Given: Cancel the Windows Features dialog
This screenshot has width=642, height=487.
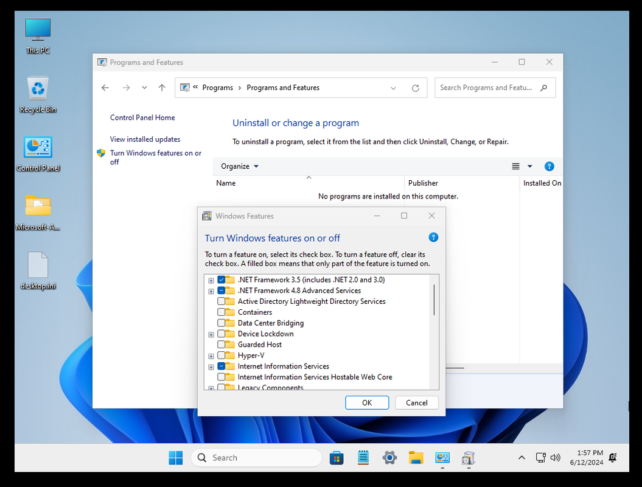Looking at the screenshot, I should pos(416,402).
